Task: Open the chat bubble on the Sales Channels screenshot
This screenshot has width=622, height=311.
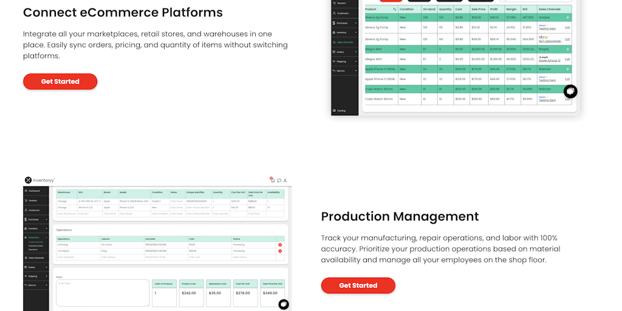Action: pyautogui.click(x=570, y=92)
